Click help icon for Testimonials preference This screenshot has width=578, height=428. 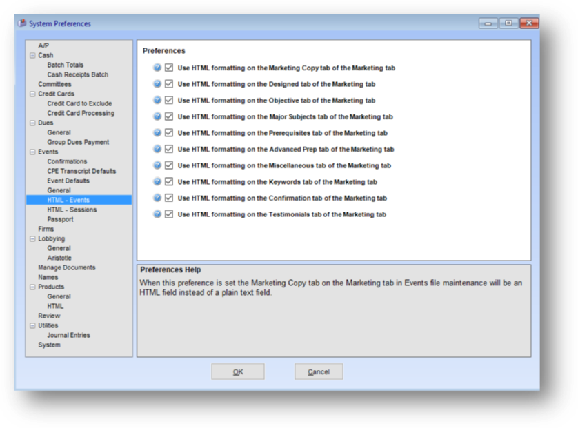(x=157, y=214)
